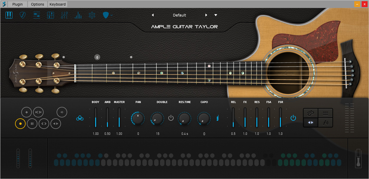Click the dot-with-arrow round button

tap(62, 112)
